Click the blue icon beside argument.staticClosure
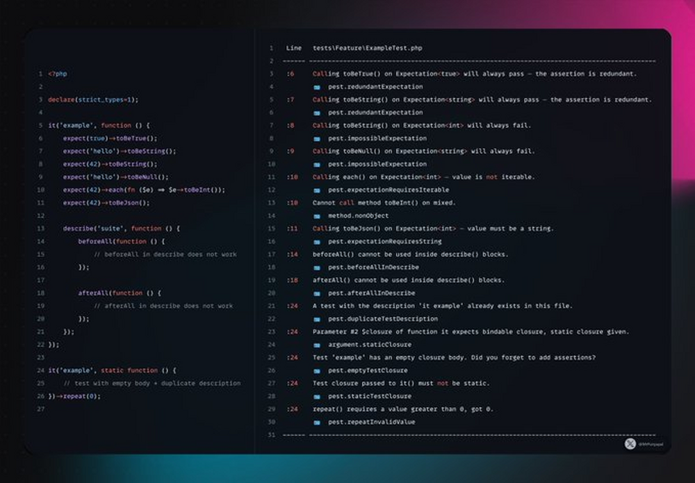The width and height of the screenshot is (695, 483). (317, 345)
